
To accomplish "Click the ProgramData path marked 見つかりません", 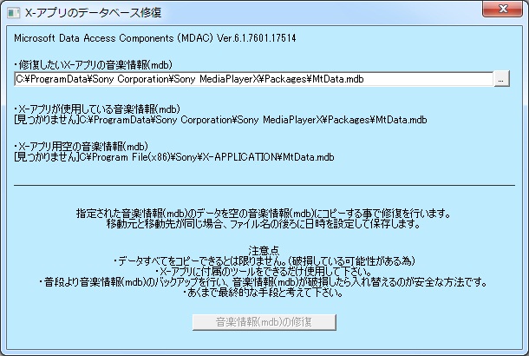I will 220,119.
